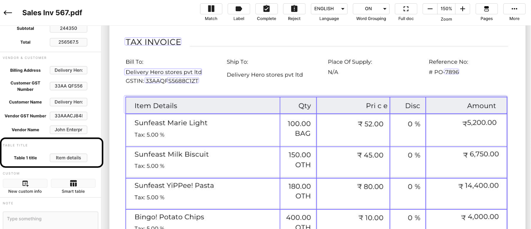Zoom in with the plus button
531x229 pixels.
pos(463,9)
